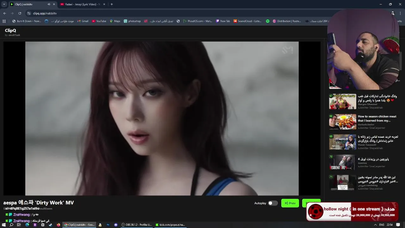Click channel name 'noonva'
This screenshot has width=405, height=228.
click(x=362, y=163)
